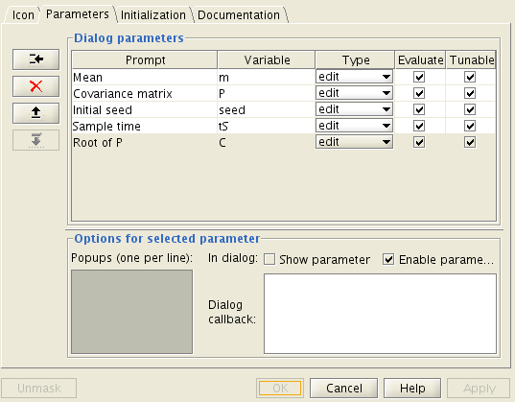This screenshot has width=515, height=402.
Task: Click the Help button
Action: [412, 389]
